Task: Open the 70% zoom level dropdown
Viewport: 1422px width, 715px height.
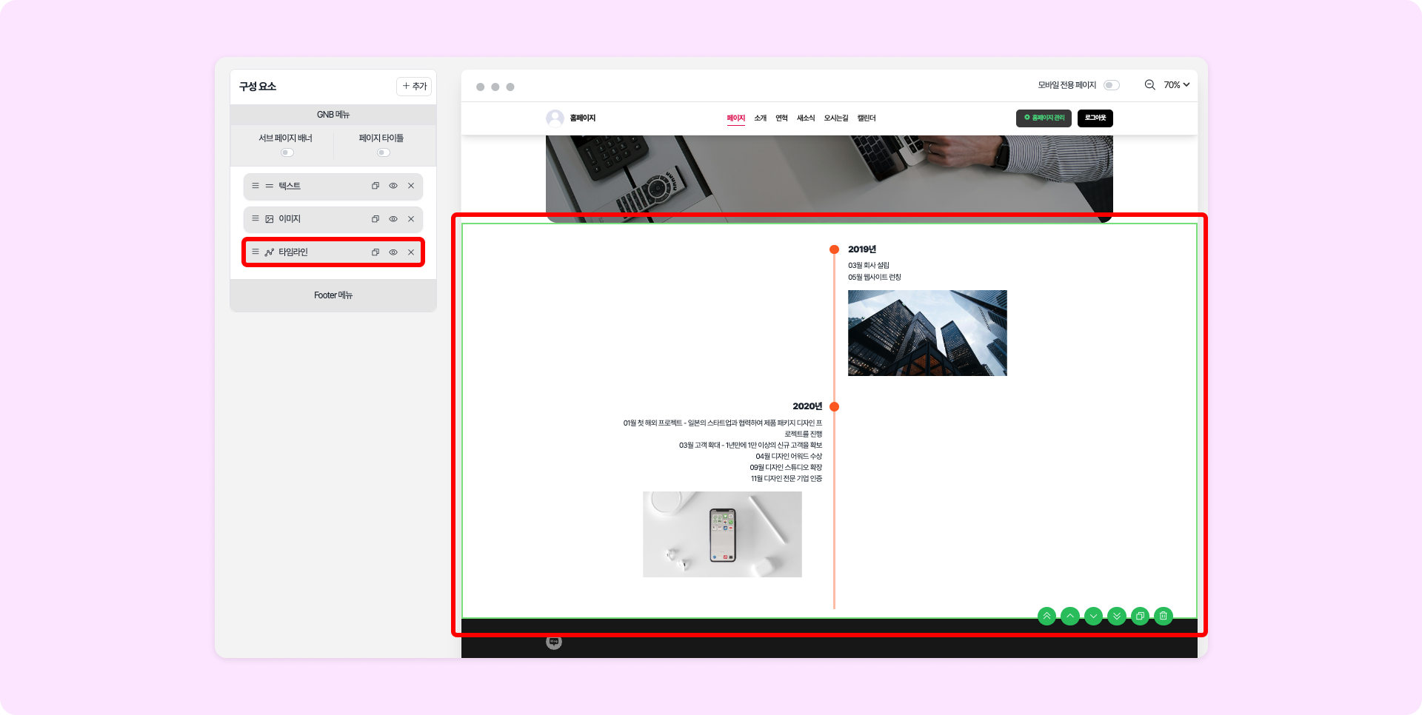Action: tap(1176, 85)
